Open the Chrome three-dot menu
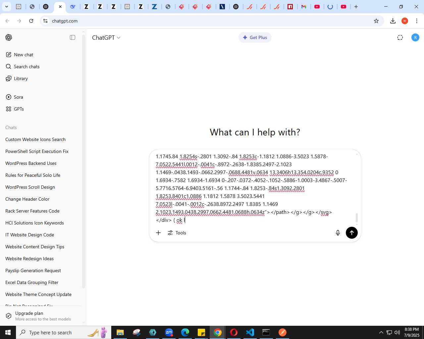The image size is (424, 339). point(417,21)
